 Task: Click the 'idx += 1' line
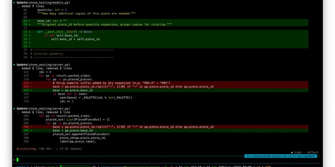[67, 102]
